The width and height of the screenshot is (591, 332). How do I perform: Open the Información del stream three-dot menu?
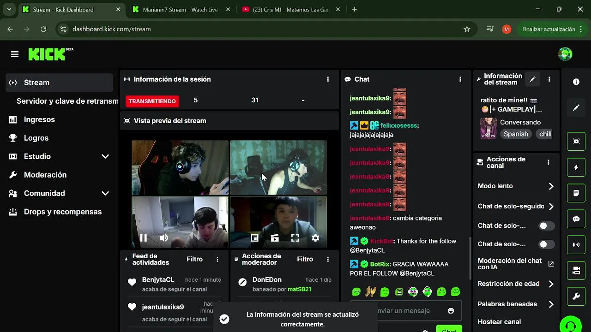549,79
